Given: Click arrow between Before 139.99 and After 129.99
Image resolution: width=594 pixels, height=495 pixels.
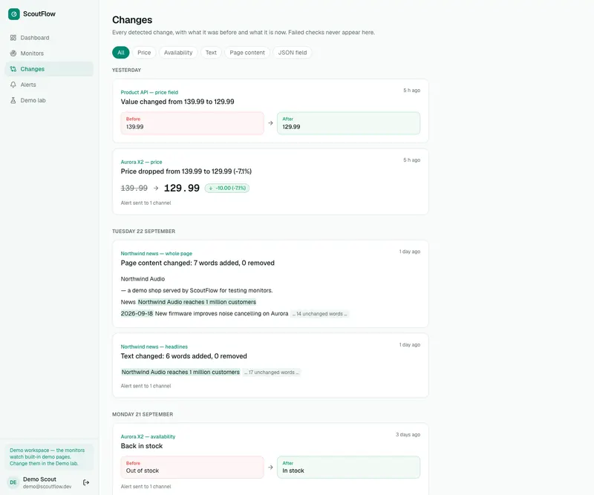Looking at the screenshot, I should tap(270, 123).
